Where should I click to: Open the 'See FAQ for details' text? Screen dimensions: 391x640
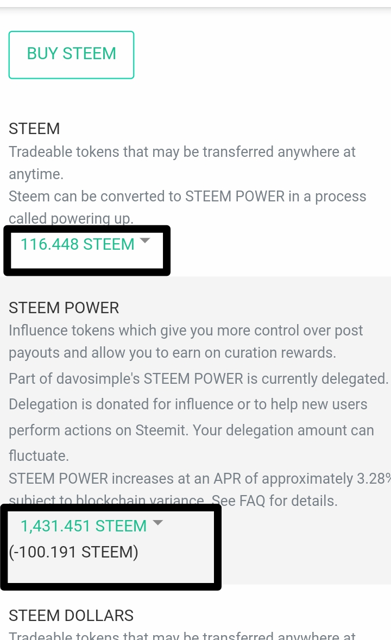[274, 500]
